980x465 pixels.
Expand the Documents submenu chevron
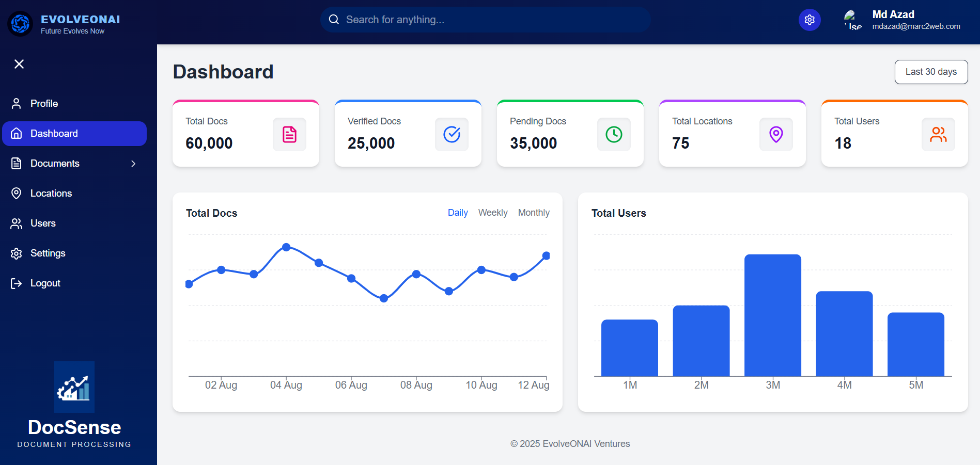(133, 164)
